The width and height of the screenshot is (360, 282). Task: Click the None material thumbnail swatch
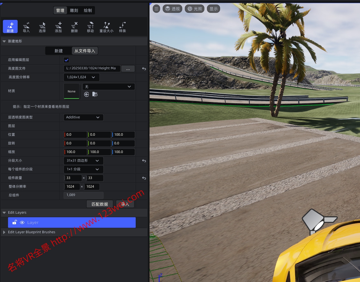[x=72, y=91]
